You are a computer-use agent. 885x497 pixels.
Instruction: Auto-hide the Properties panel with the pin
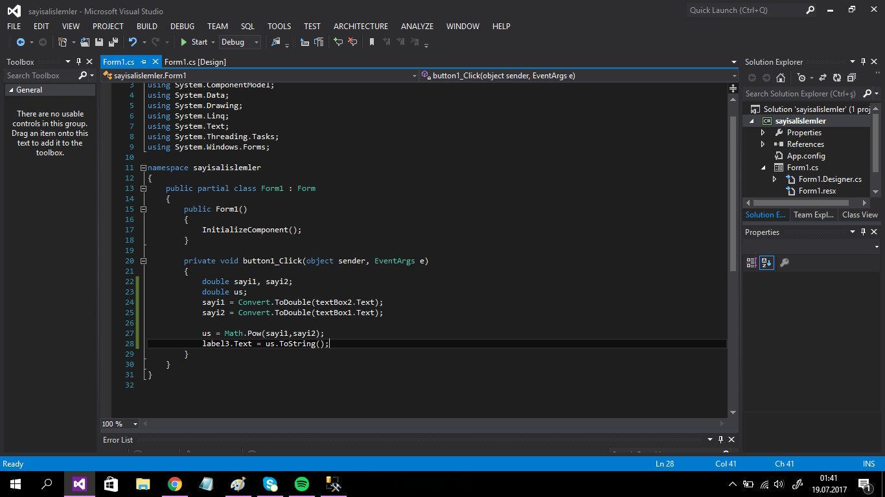863,232
